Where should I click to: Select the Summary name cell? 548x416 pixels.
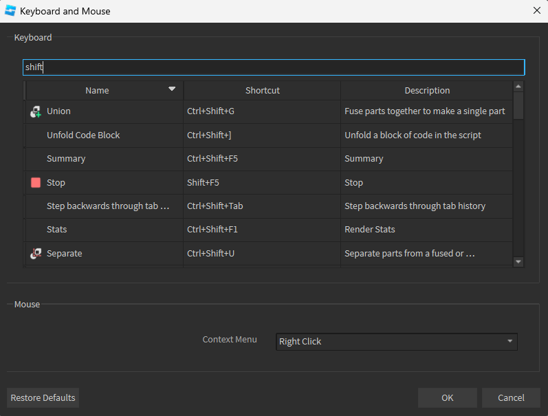(104, 159)
